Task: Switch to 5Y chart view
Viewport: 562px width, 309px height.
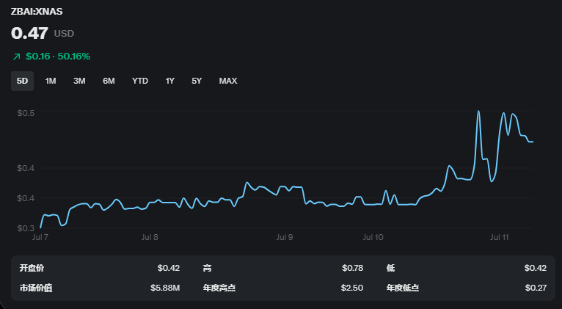Action: pos(197,81)
